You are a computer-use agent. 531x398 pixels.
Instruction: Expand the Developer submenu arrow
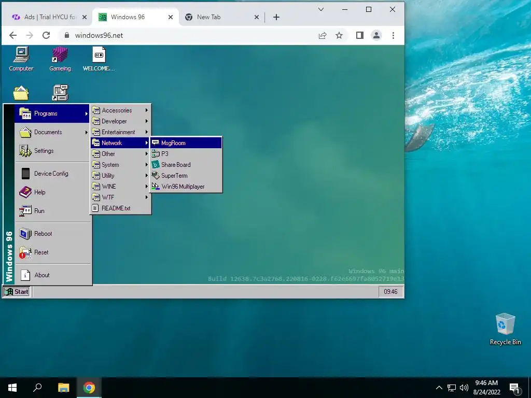click(x=147, y=121)
